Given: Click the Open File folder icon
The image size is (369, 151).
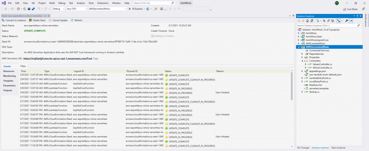Looking at the screenshot, I should pos(25,9).
